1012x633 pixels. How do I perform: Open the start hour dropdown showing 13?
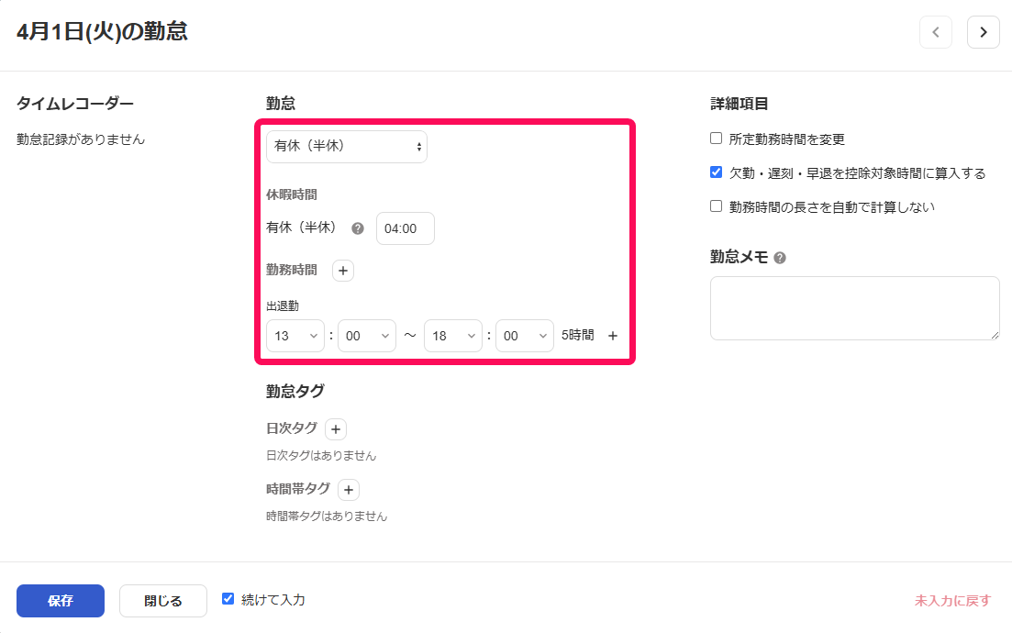[295, 335]
